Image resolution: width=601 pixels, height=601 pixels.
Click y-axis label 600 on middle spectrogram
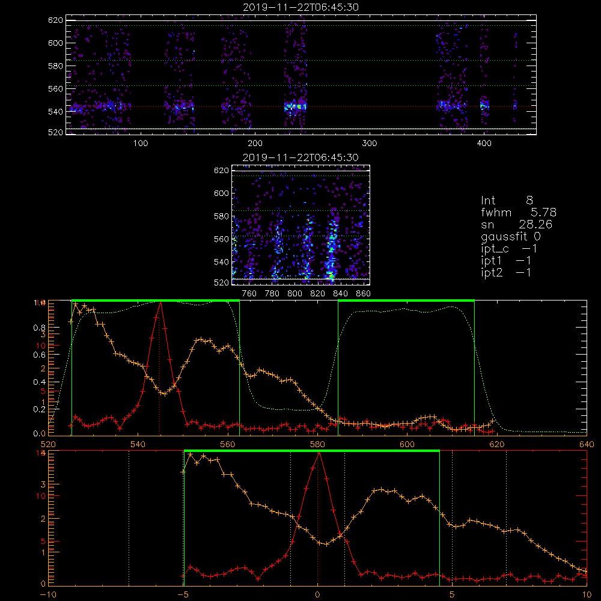(221, 193)
